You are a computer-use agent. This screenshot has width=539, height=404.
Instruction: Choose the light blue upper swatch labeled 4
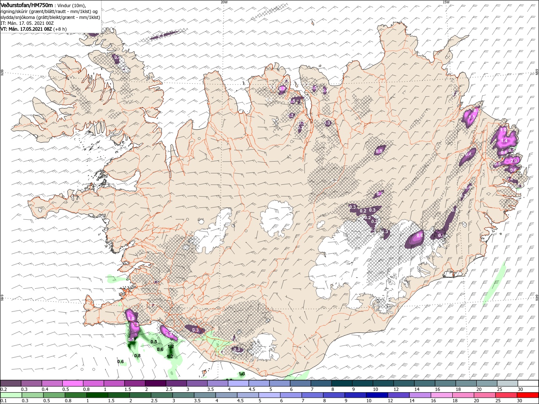click(x=238, y=383)
